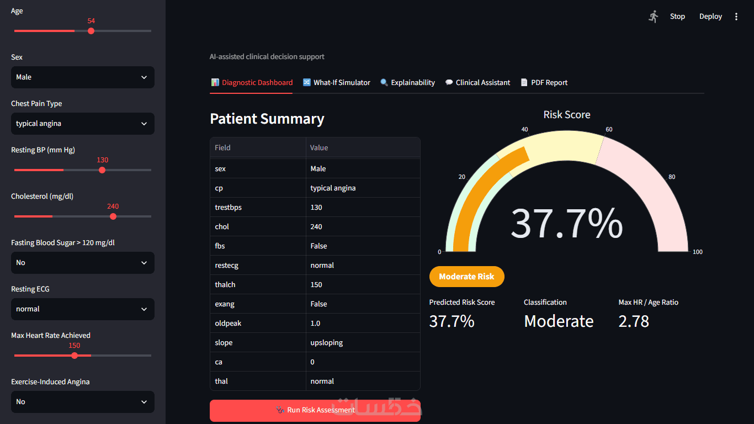Click the 'ca' field cell
Viewport: 754px width, 424px height.
258,362
